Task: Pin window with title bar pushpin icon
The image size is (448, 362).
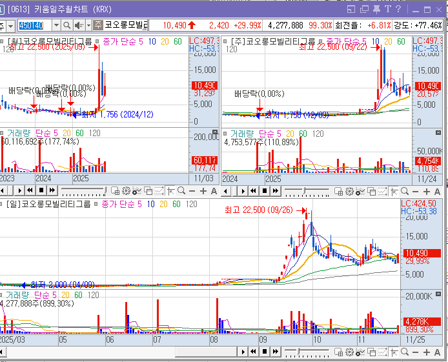Action: pyautogui.click(x=376, y=10)
